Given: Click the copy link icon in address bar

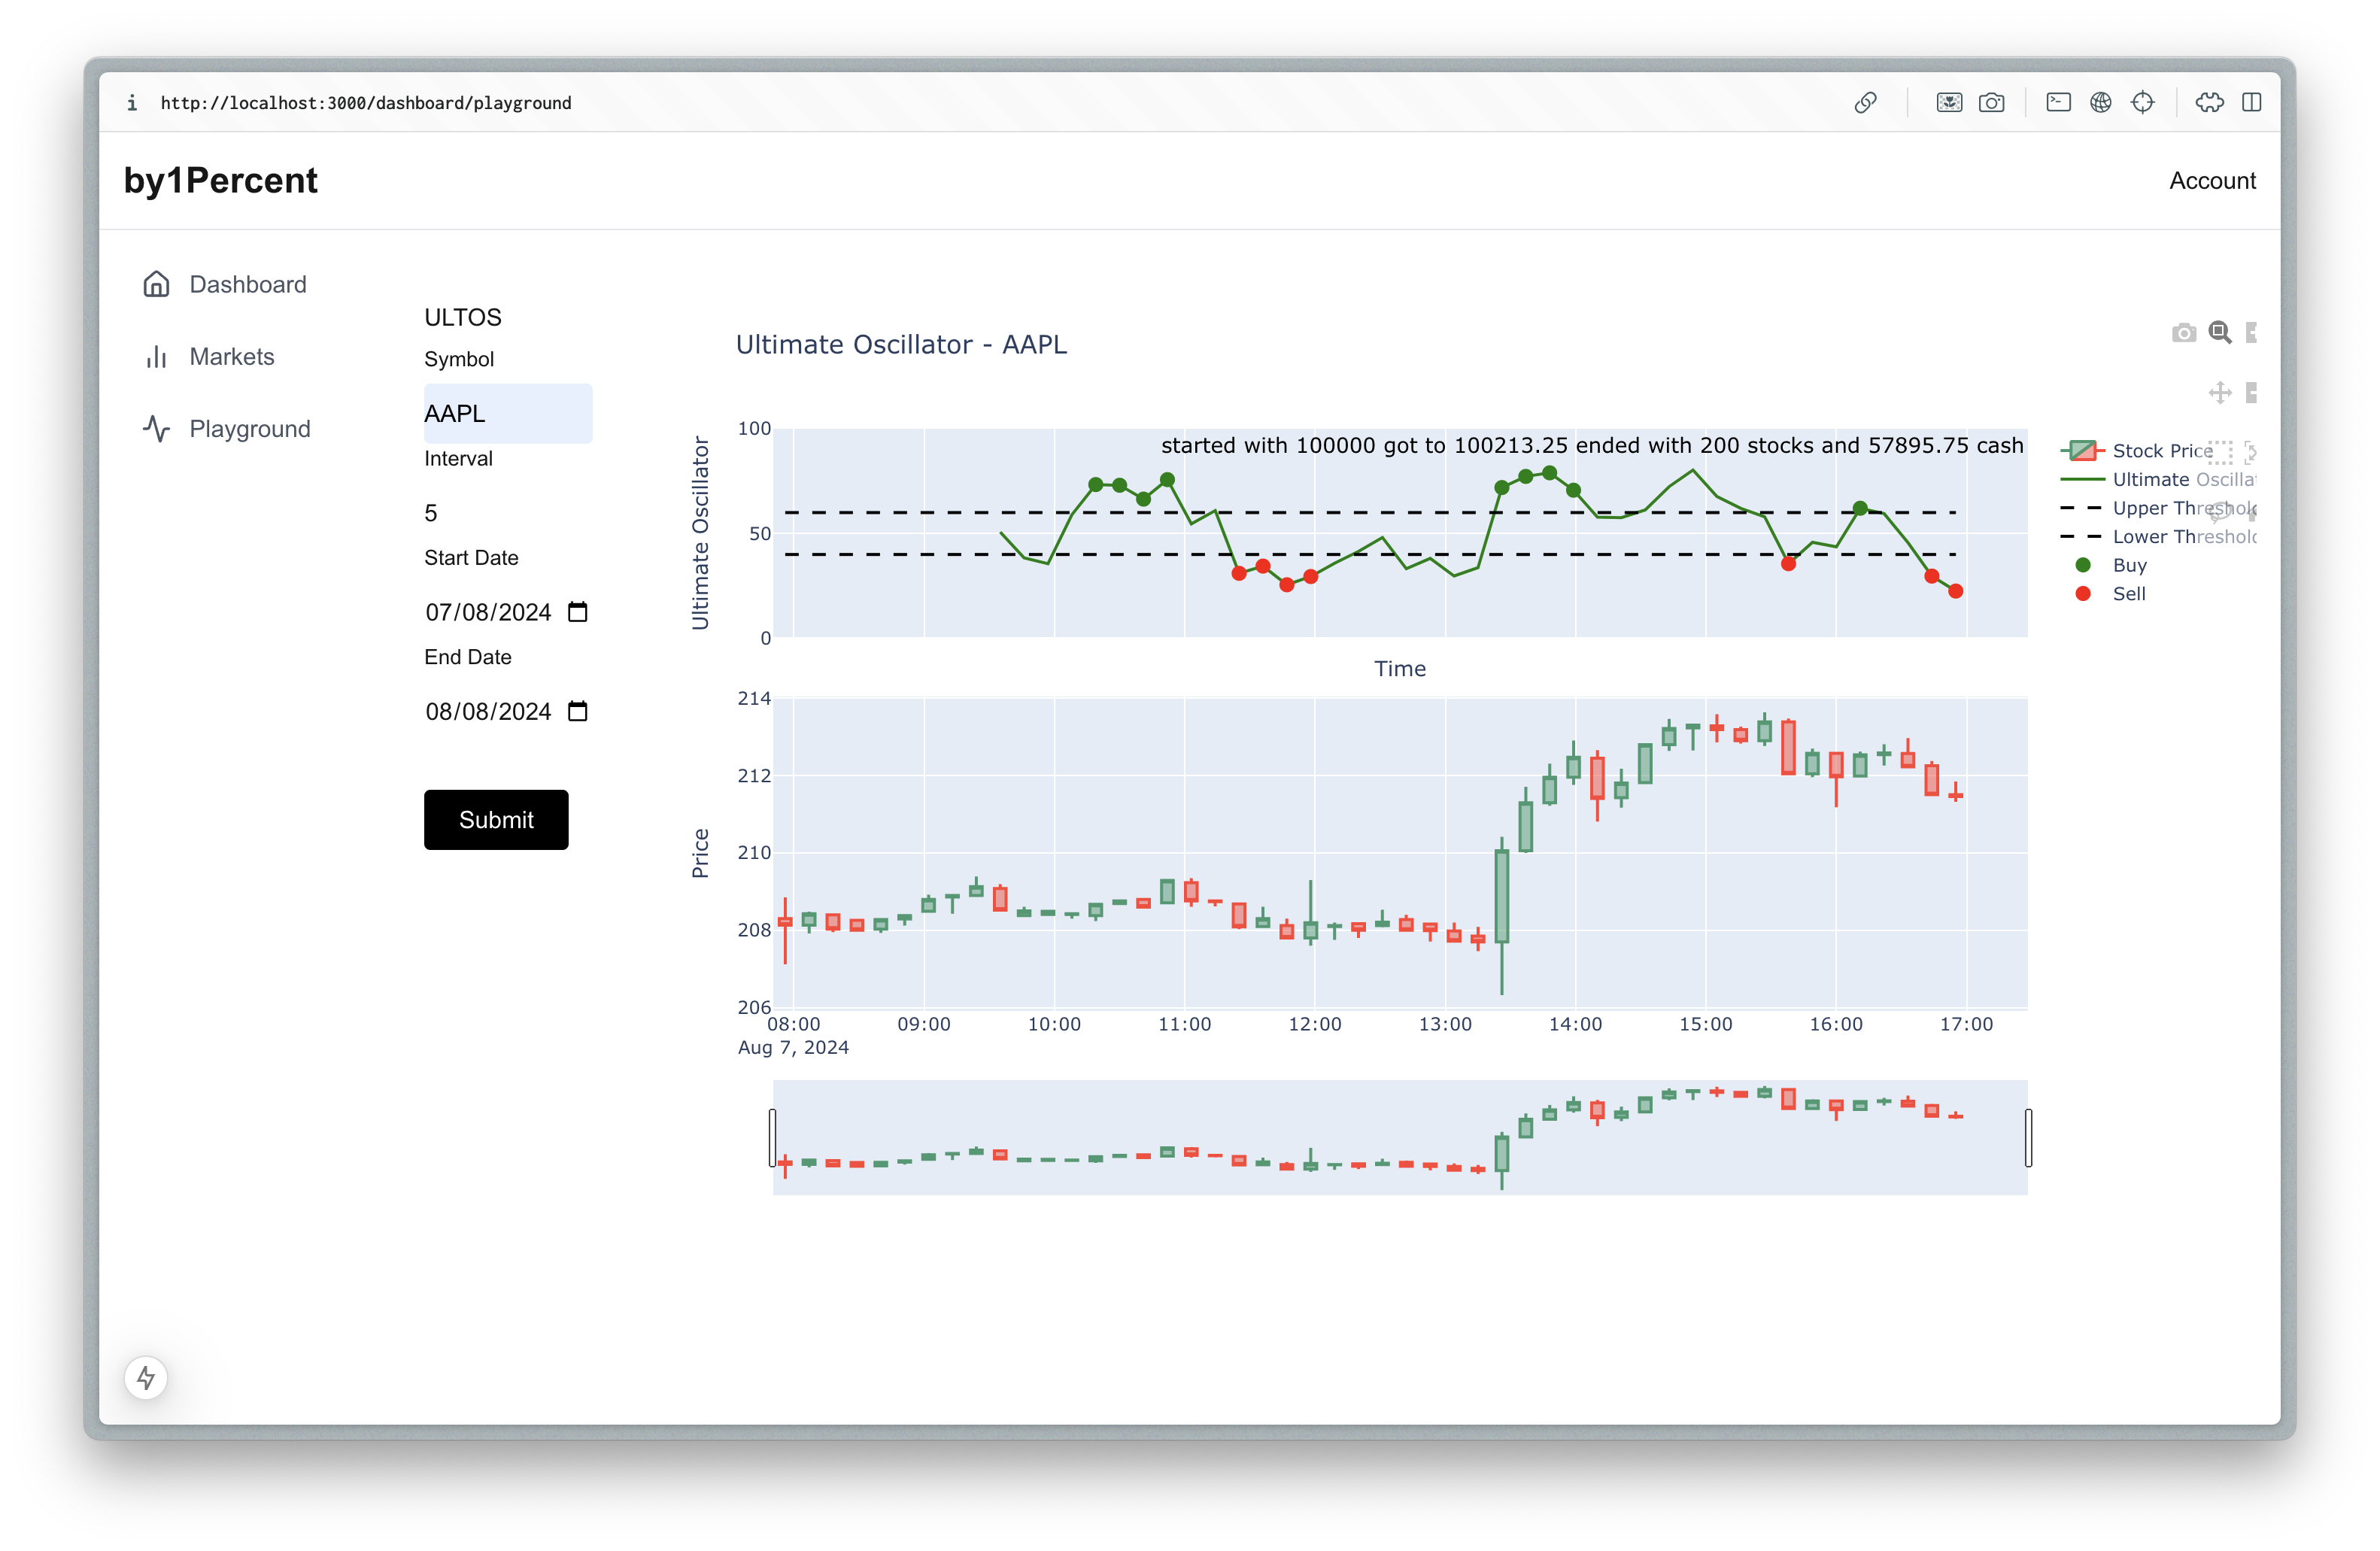Looking at the screenshot, I should tap(1865, 103).
